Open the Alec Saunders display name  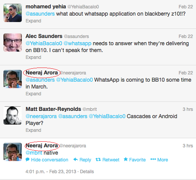tap(44, 36)
